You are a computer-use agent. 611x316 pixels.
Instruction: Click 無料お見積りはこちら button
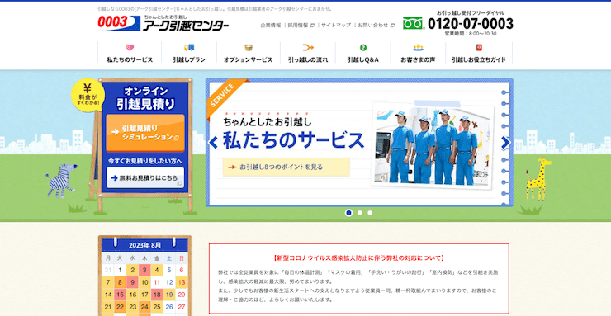145,178
